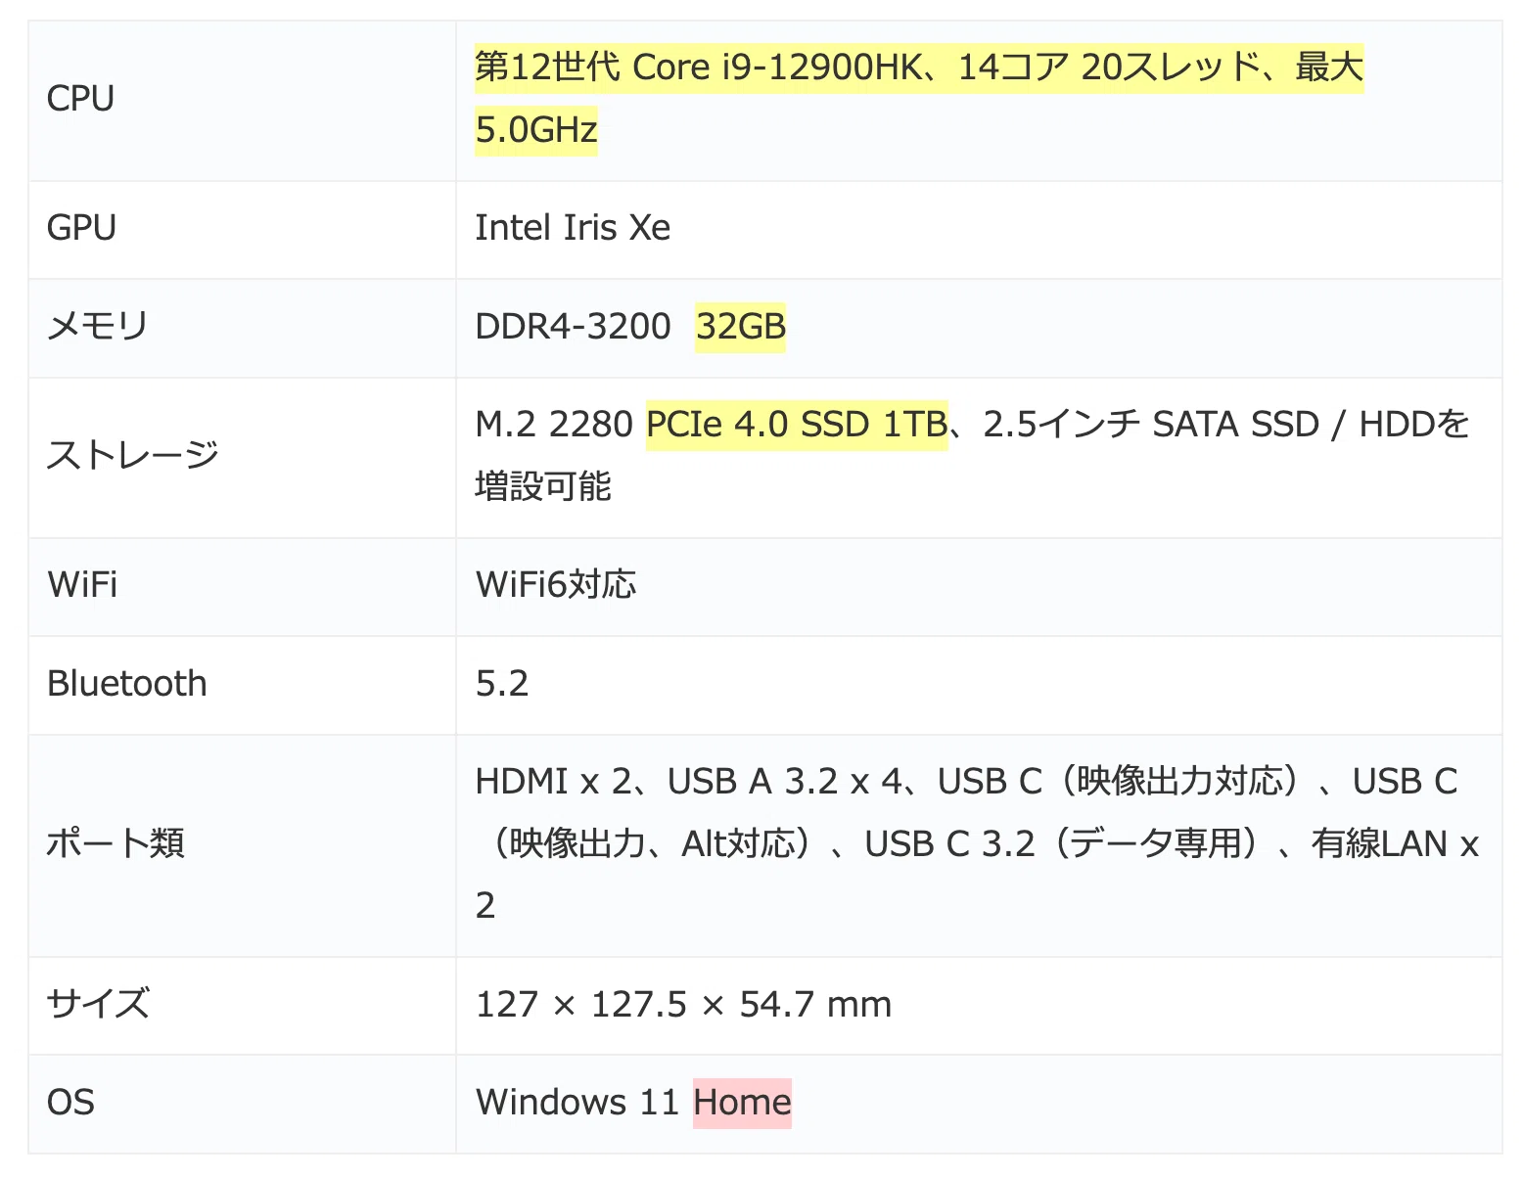
Task: Click the ストレージ row label
Action: coord(133,456)
